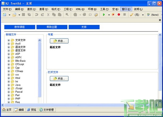Image resolution: width=163 pixels, height=117 pixels.
Task: Select the Pascal folder item
Action: (19, 92)
